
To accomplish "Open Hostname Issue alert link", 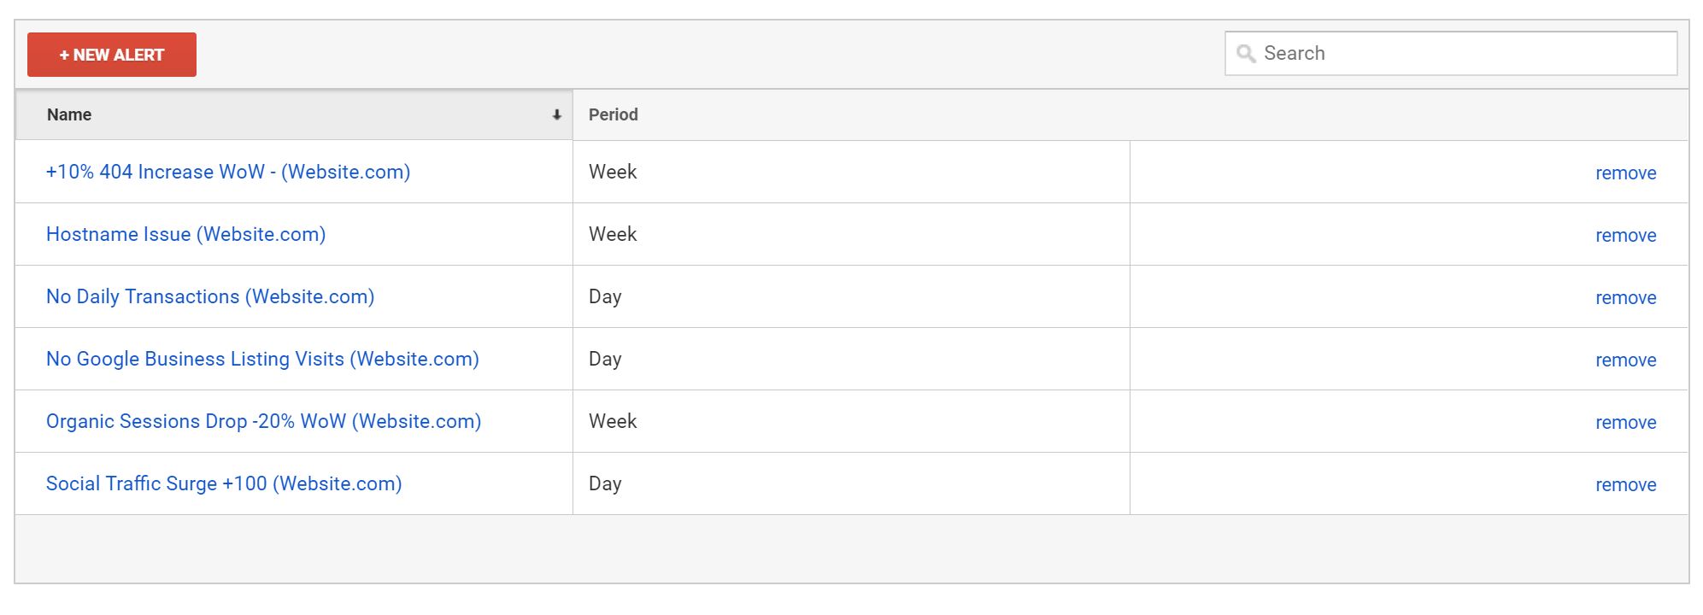I will coord(185,234).
